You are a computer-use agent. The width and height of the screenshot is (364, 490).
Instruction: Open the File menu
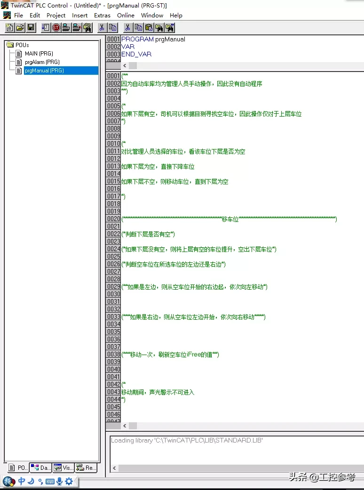click(18, 16)
